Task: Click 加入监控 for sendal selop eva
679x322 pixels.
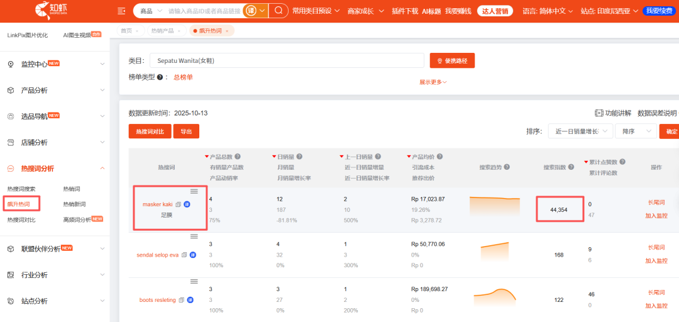Action: tap(656, 260)
